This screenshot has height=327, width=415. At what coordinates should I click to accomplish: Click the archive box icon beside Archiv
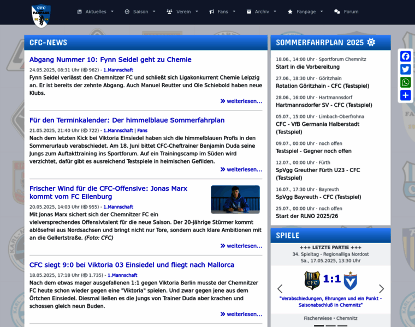coord(249,11)
